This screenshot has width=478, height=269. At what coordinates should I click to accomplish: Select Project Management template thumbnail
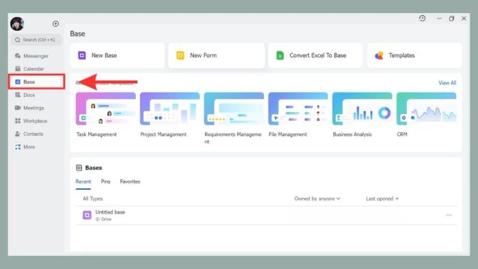170,109
